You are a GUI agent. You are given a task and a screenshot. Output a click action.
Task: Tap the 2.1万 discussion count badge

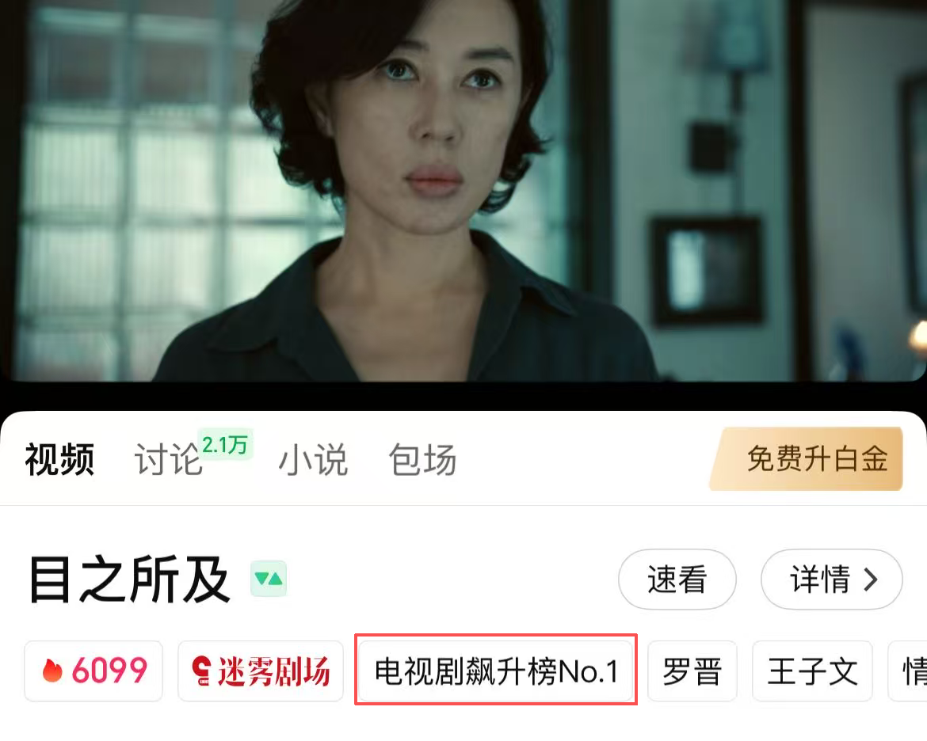click(225, 444)
